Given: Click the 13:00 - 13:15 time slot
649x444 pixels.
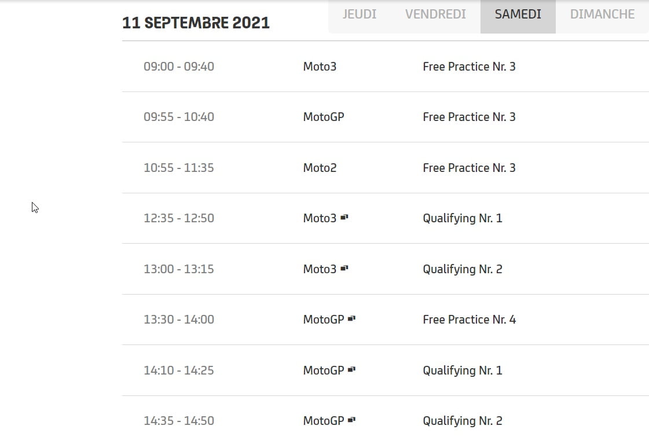Looking at the screenshot, I should point(179,269).
